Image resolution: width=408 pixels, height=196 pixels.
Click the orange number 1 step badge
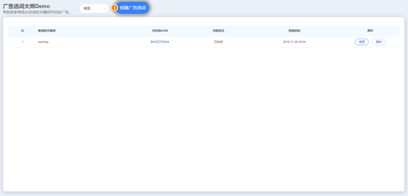114,8
